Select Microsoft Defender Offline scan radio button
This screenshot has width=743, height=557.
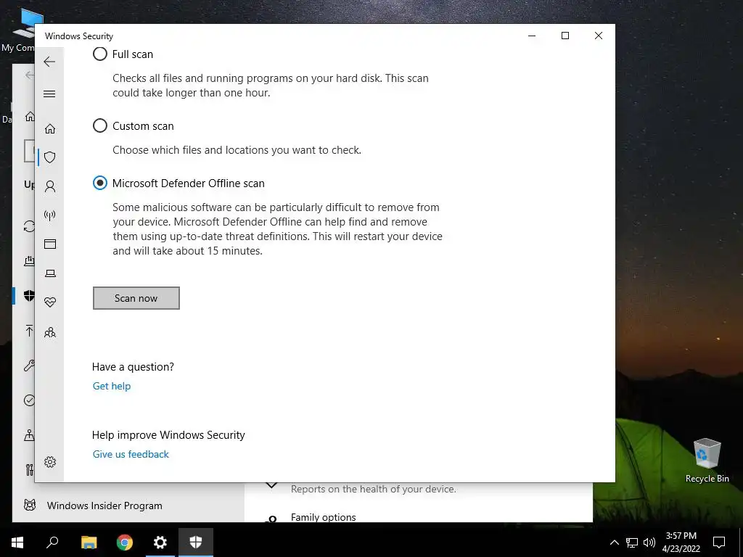click(100, 183)
